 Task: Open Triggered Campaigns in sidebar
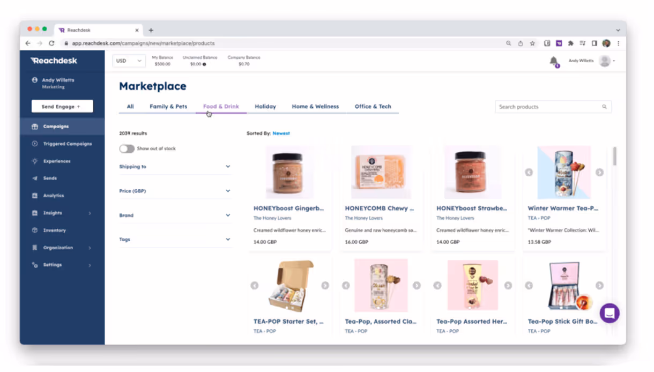click(62, 144)
